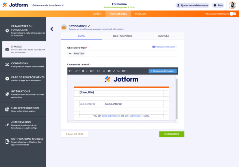239x167 pixels.
Task: Select the EMAIL tab
Action: point(81,36)
